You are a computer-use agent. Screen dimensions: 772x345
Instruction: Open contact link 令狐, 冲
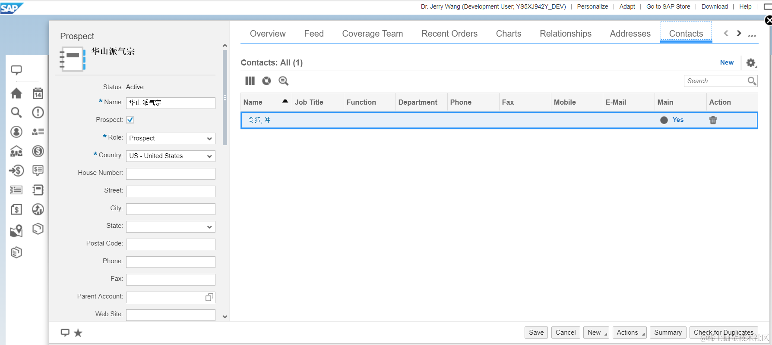pyautogui.click(x=259, y=120)
